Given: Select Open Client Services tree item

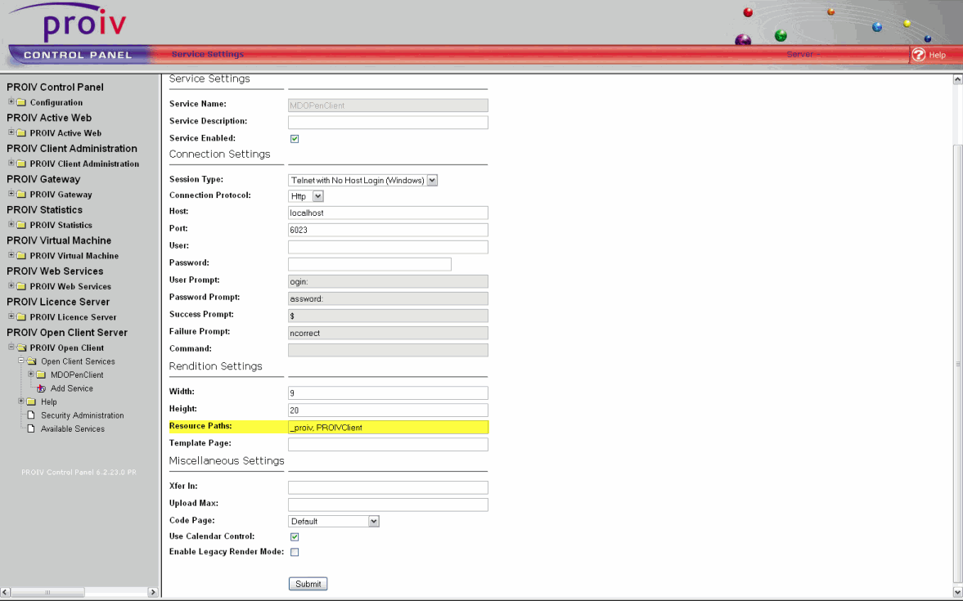Looking at the screenshot, I should point(78,361).
